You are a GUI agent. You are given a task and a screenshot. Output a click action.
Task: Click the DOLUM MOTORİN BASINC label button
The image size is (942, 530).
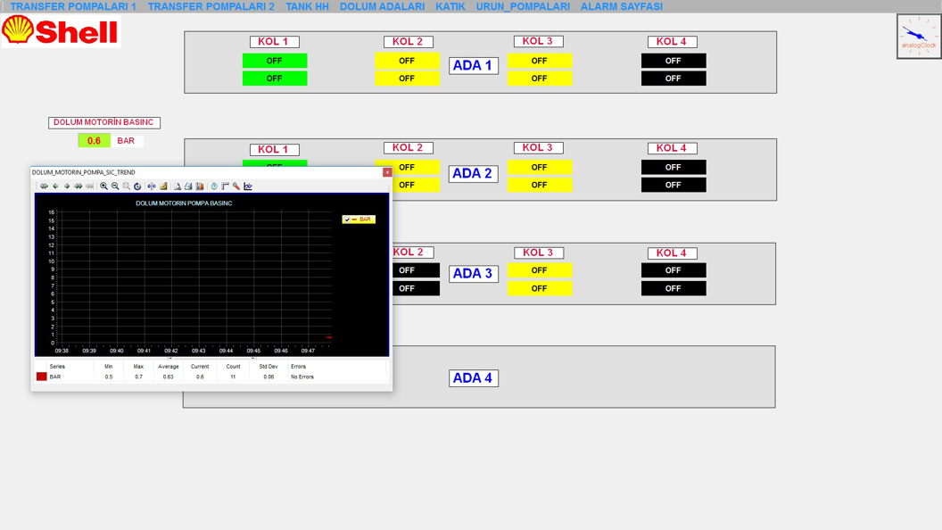click(x=104, y=122)
